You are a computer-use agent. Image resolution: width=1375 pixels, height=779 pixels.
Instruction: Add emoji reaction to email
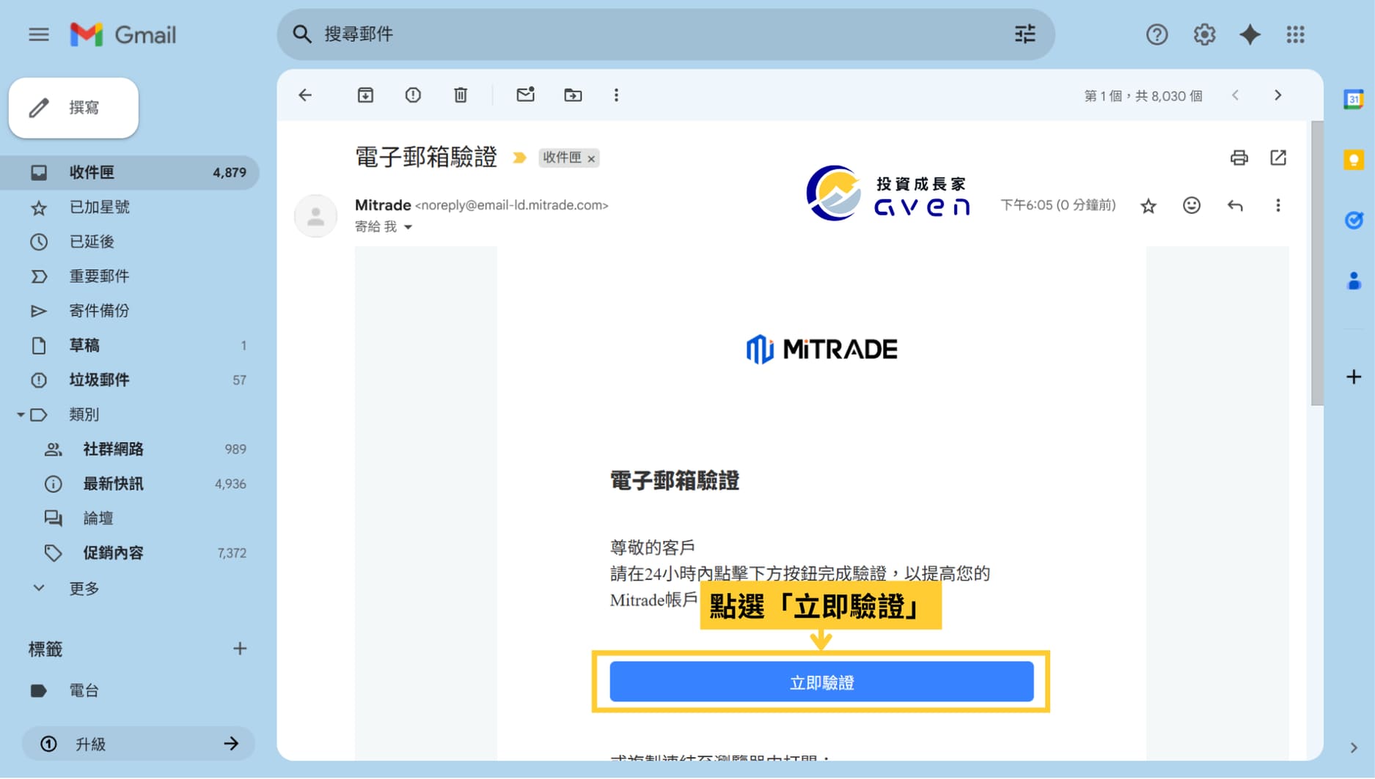[1192, 205]
